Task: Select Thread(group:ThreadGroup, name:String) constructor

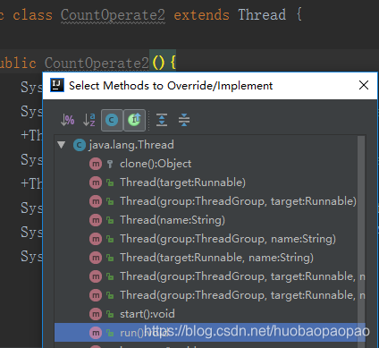Action: pos(228,239)
